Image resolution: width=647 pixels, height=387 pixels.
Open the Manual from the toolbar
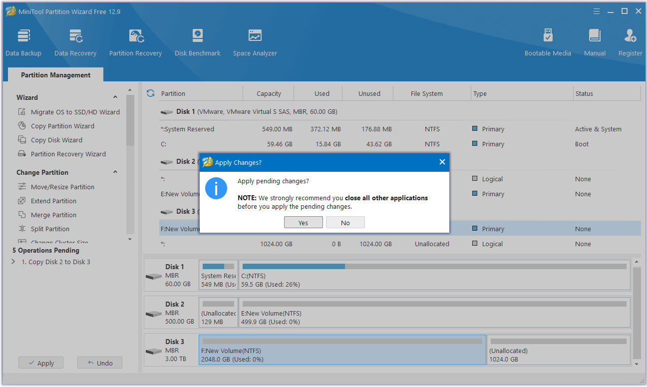(595, 42)
